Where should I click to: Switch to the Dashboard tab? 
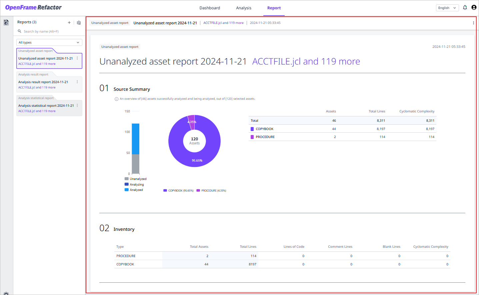tap(210, 8)
